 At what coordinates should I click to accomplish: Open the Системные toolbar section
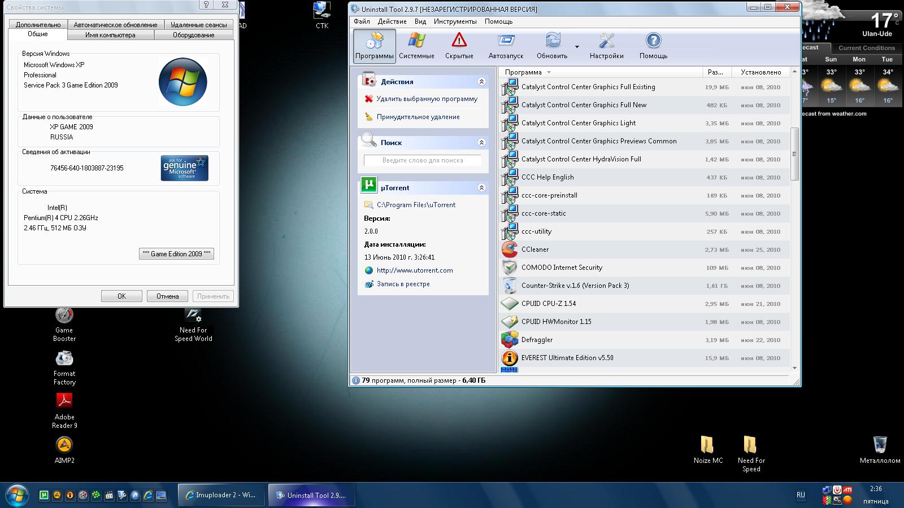pyautogui.click(x=416, y=46)
